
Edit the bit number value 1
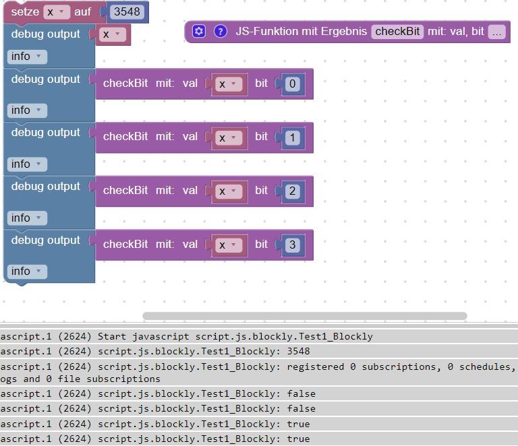(x=292, y=137)
